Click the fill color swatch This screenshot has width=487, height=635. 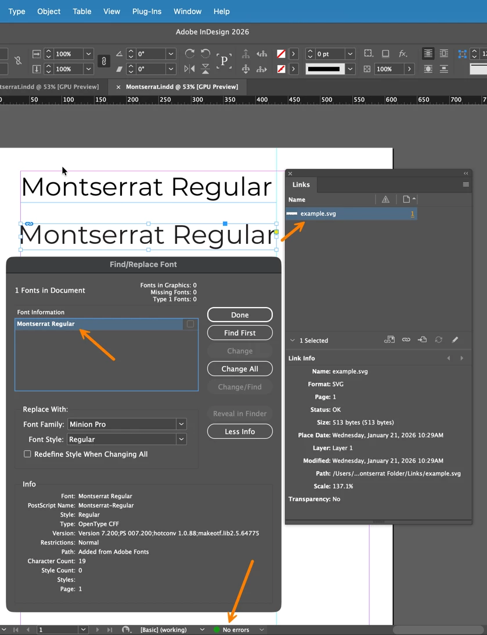(281, 53)
